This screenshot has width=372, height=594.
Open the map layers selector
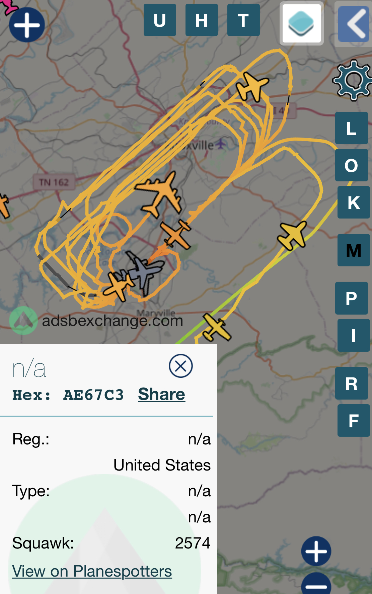tap(301, 23)
